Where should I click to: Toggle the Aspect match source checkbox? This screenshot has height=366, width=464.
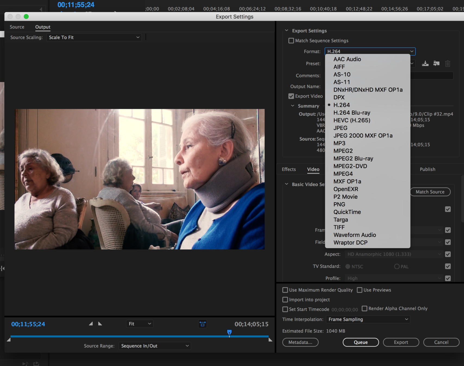(448, 254)
